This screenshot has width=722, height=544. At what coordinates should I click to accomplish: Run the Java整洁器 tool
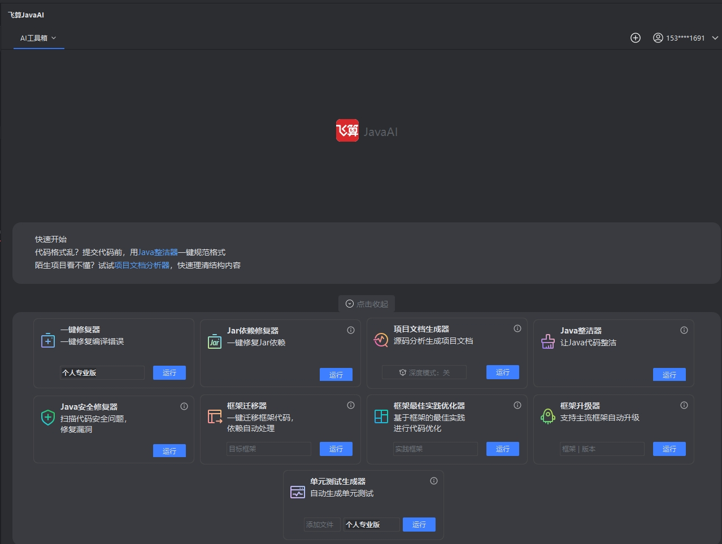coord(669,375)
